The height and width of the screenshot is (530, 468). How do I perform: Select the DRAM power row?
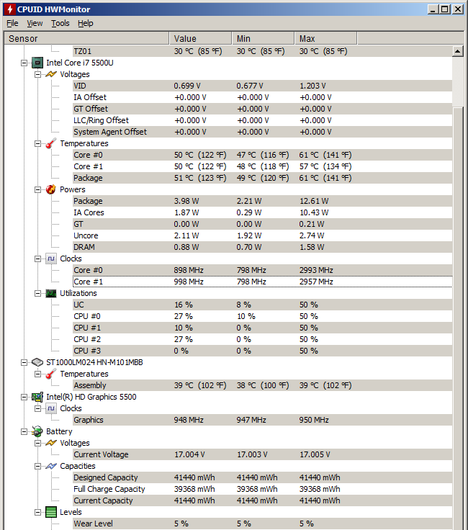263,247
